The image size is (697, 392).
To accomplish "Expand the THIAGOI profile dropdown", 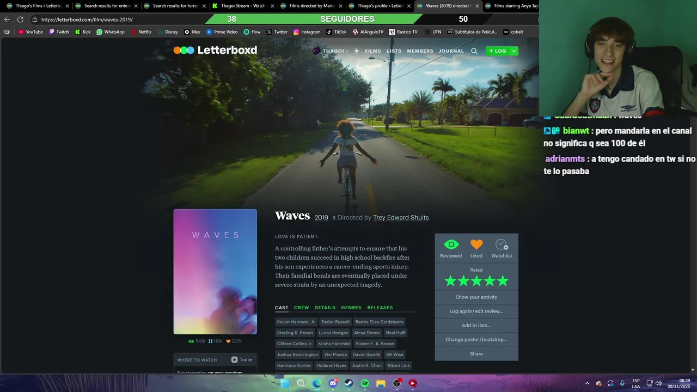I will click(331, 51).
